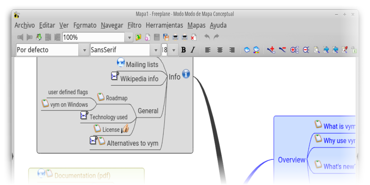
Task: Click the first printer icon
Action: pyautogui.click(x=175, y=37)
